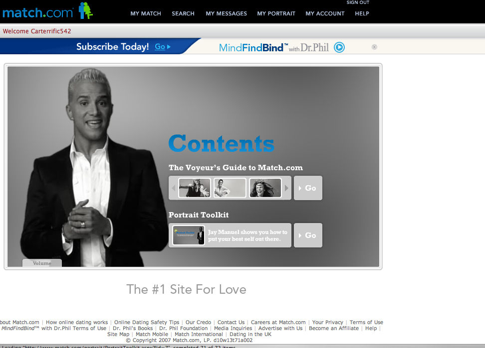Click Go next to Subscribe Today
The width and height of the screenshot is (485, 348).
tap(162, 47)
